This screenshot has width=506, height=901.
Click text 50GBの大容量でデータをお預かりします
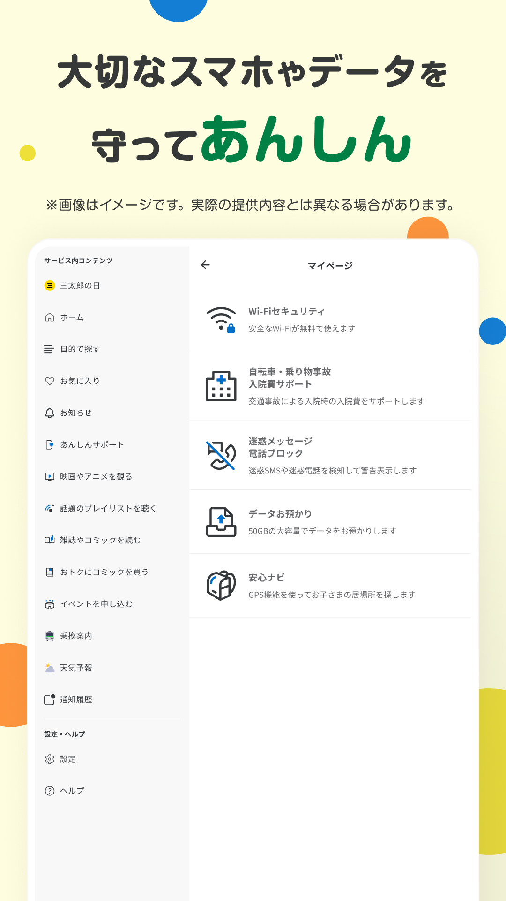coord(322,531)
